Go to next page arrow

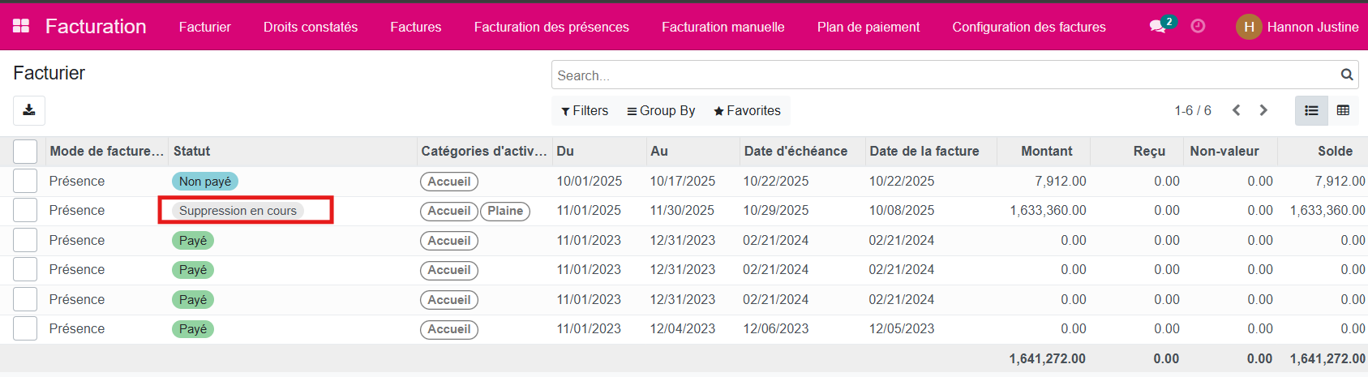tap(1263, 110)
